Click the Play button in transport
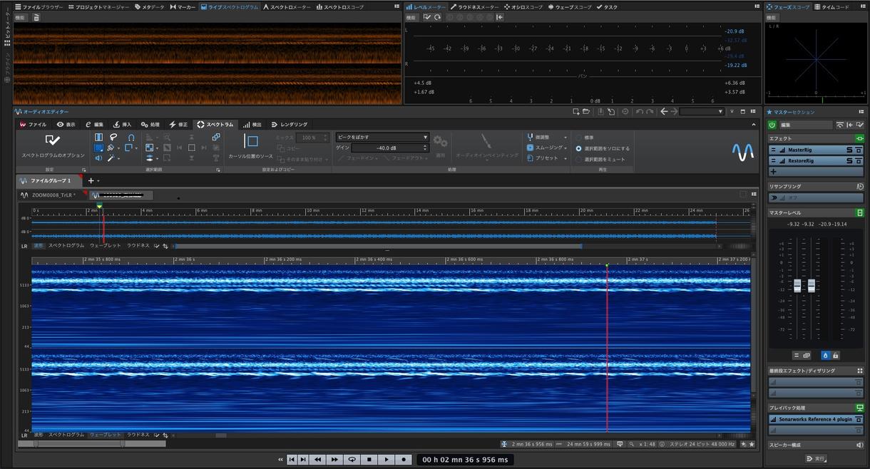This screenshot has height=469, width=870. [x=386, y=460]
